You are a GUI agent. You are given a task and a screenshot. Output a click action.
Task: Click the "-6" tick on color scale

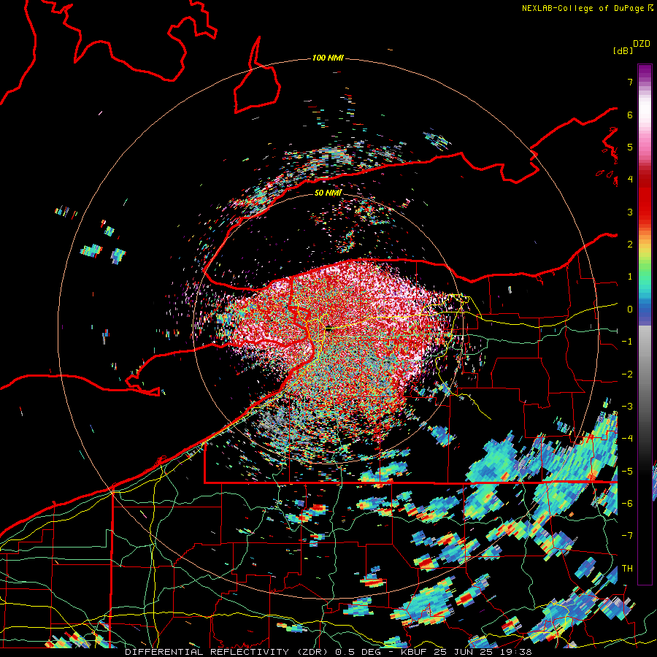(627, 504)
